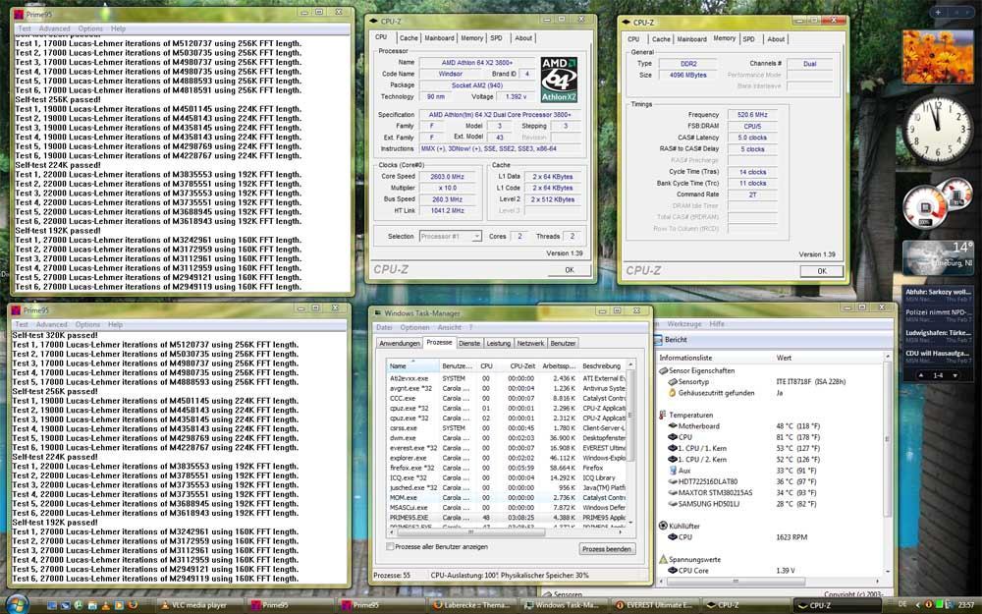Click the Prime95 icon in the lower window title

16,310
